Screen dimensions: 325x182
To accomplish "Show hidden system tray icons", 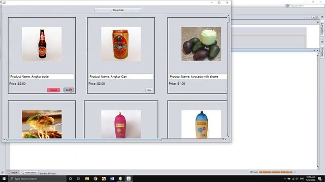I will [285, 178].
